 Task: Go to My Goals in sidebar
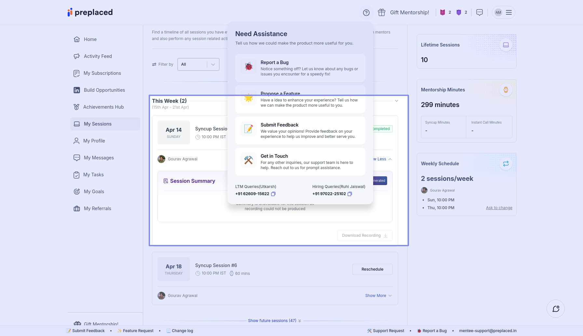(94, 192)
